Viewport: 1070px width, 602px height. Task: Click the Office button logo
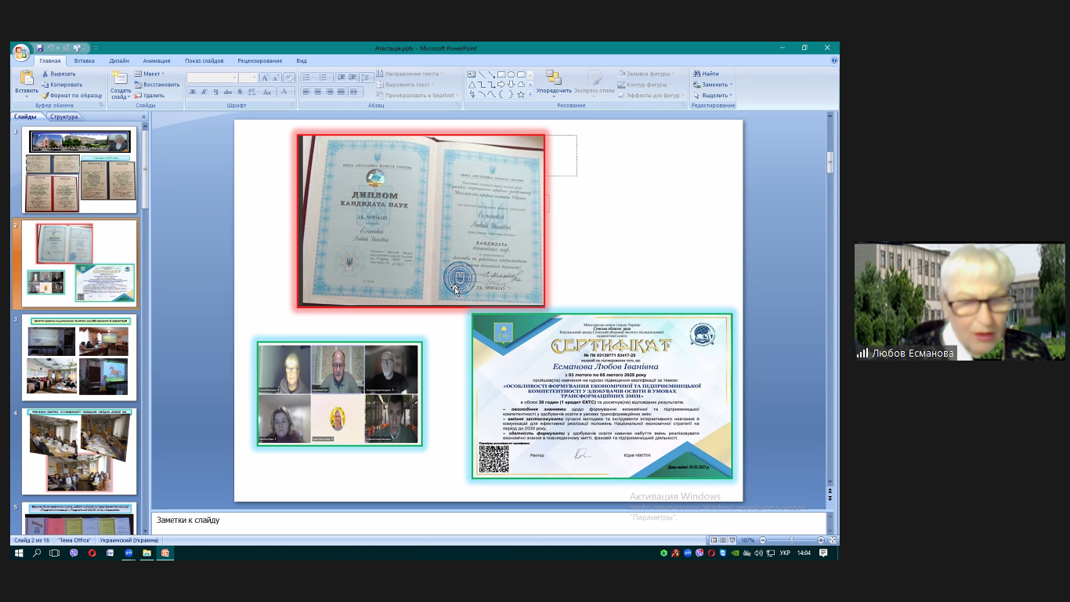20,53
